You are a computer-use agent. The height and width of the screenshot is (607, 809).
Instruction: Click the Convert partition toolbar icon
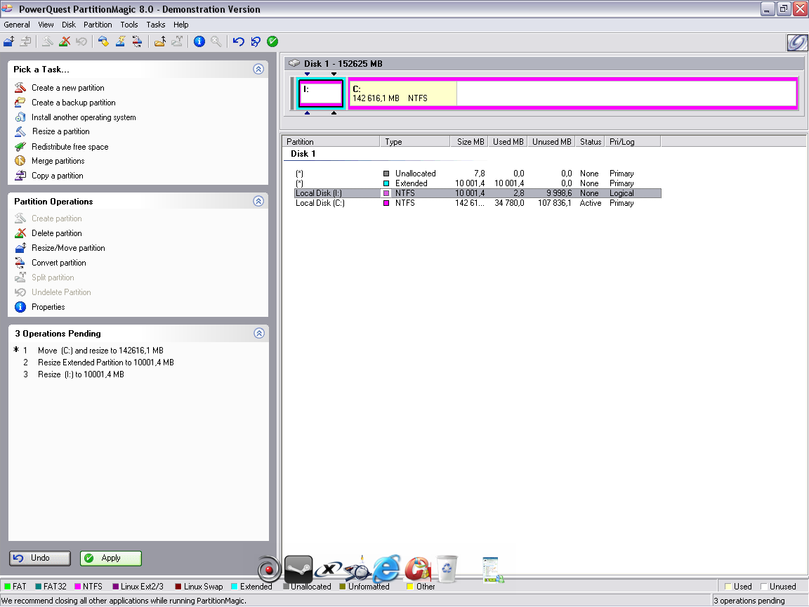137,42
